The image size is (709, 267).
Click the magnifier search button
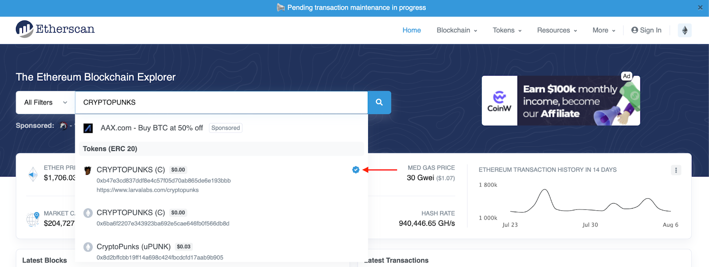[x=379, y=102]
